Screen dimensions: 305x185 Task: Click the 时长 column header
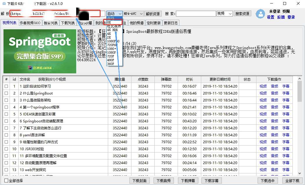(190, 79)
